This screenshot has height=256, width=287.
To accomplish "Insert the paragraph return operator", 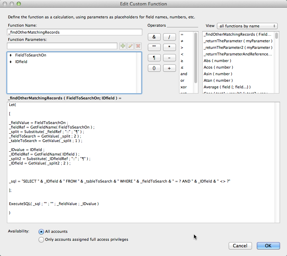I will pyautogui.click(x=154, y=58).
